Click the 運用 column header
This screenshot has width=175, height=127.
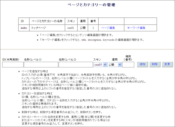83,21
